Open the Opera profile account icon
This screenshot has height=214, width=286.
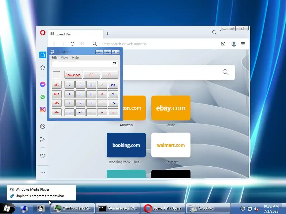click(x=234, y=44)
